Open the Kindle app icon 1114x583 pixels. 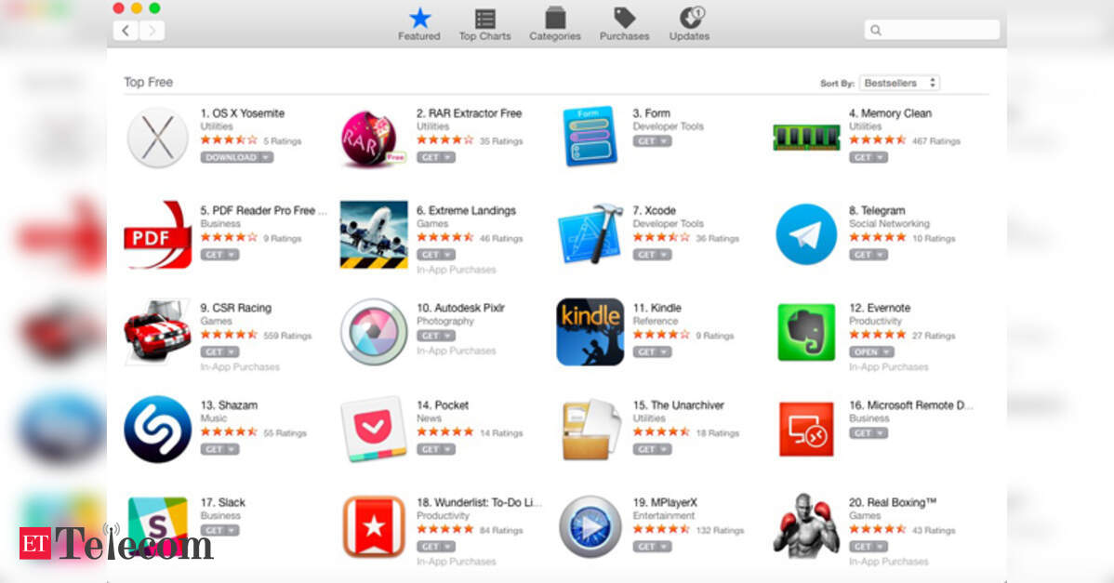[x=590, y=332]
